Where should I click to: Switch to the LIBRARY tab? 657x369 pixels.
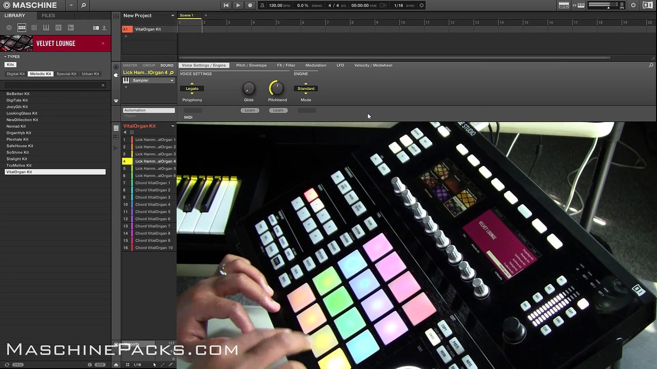click(15, 15)
